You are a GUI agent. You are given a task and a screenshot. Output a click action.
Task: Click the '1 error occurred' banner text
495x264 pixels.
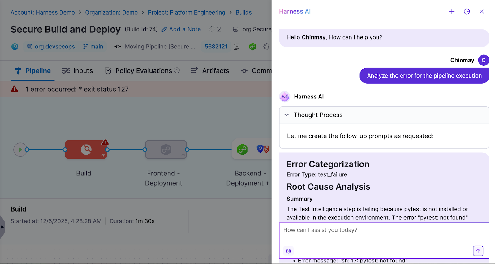[x=77, y=89]
